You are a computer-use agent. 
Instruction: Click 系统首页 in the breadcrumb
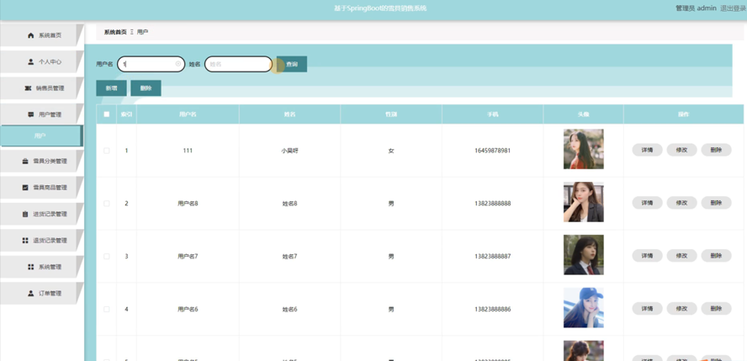(x=115, y=32)
